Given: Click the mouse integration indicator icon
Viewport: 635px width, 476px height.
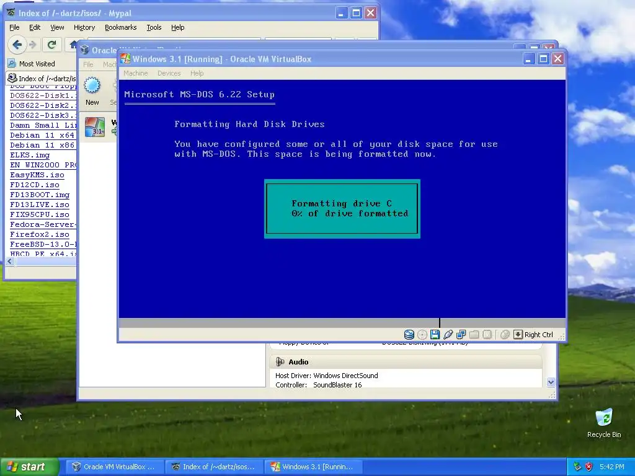Looking at the screenshot, I should pos(505,334).
